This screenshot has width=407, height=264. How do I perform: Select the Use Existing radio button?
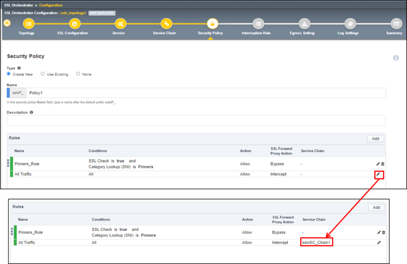pyautogui.click(x=43, y=74)
